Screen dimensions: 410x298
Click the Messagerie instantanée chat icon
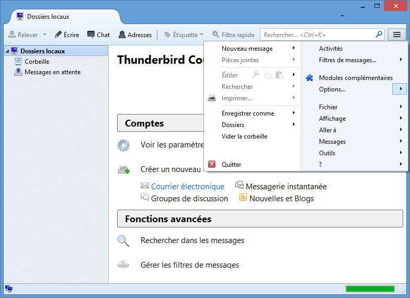(240, 185)
